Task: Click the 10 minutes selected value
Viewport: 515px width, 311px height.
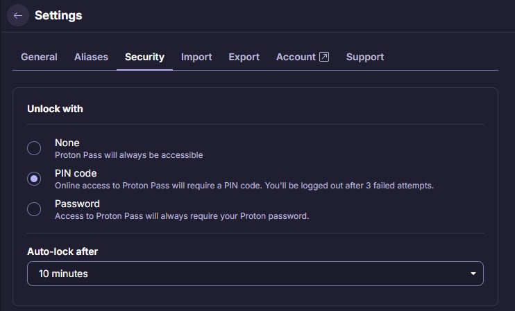Action: pyautogui.click(x=63, y=274)
